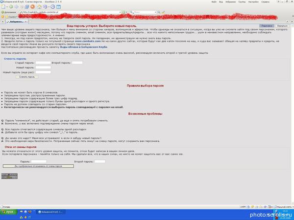294x220 pixels.
Task: Click the tab list button left of tabs
Action: 2,22
